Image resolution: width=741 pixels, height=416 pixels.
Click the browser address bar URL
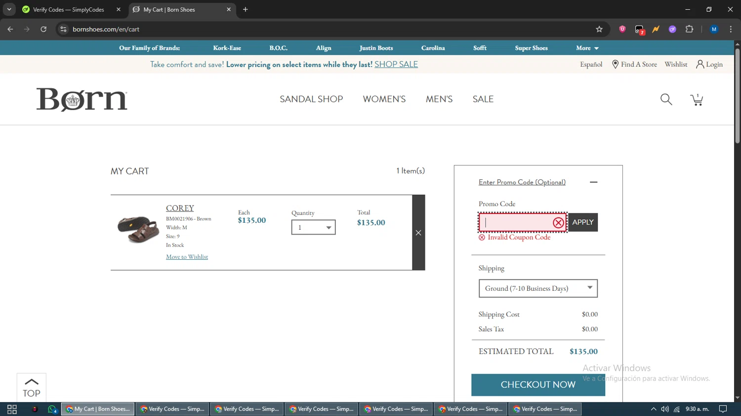coord(106,29)
